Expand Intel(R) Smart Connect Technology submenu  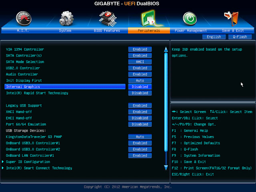[x=37, y=168]
